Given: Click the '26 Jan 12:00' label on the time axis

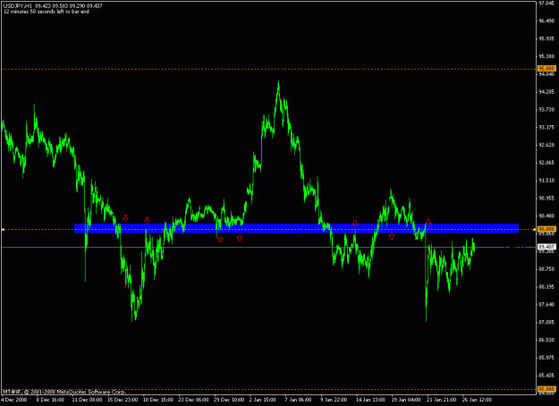Looking at the screenshot, I should (477, 400).
